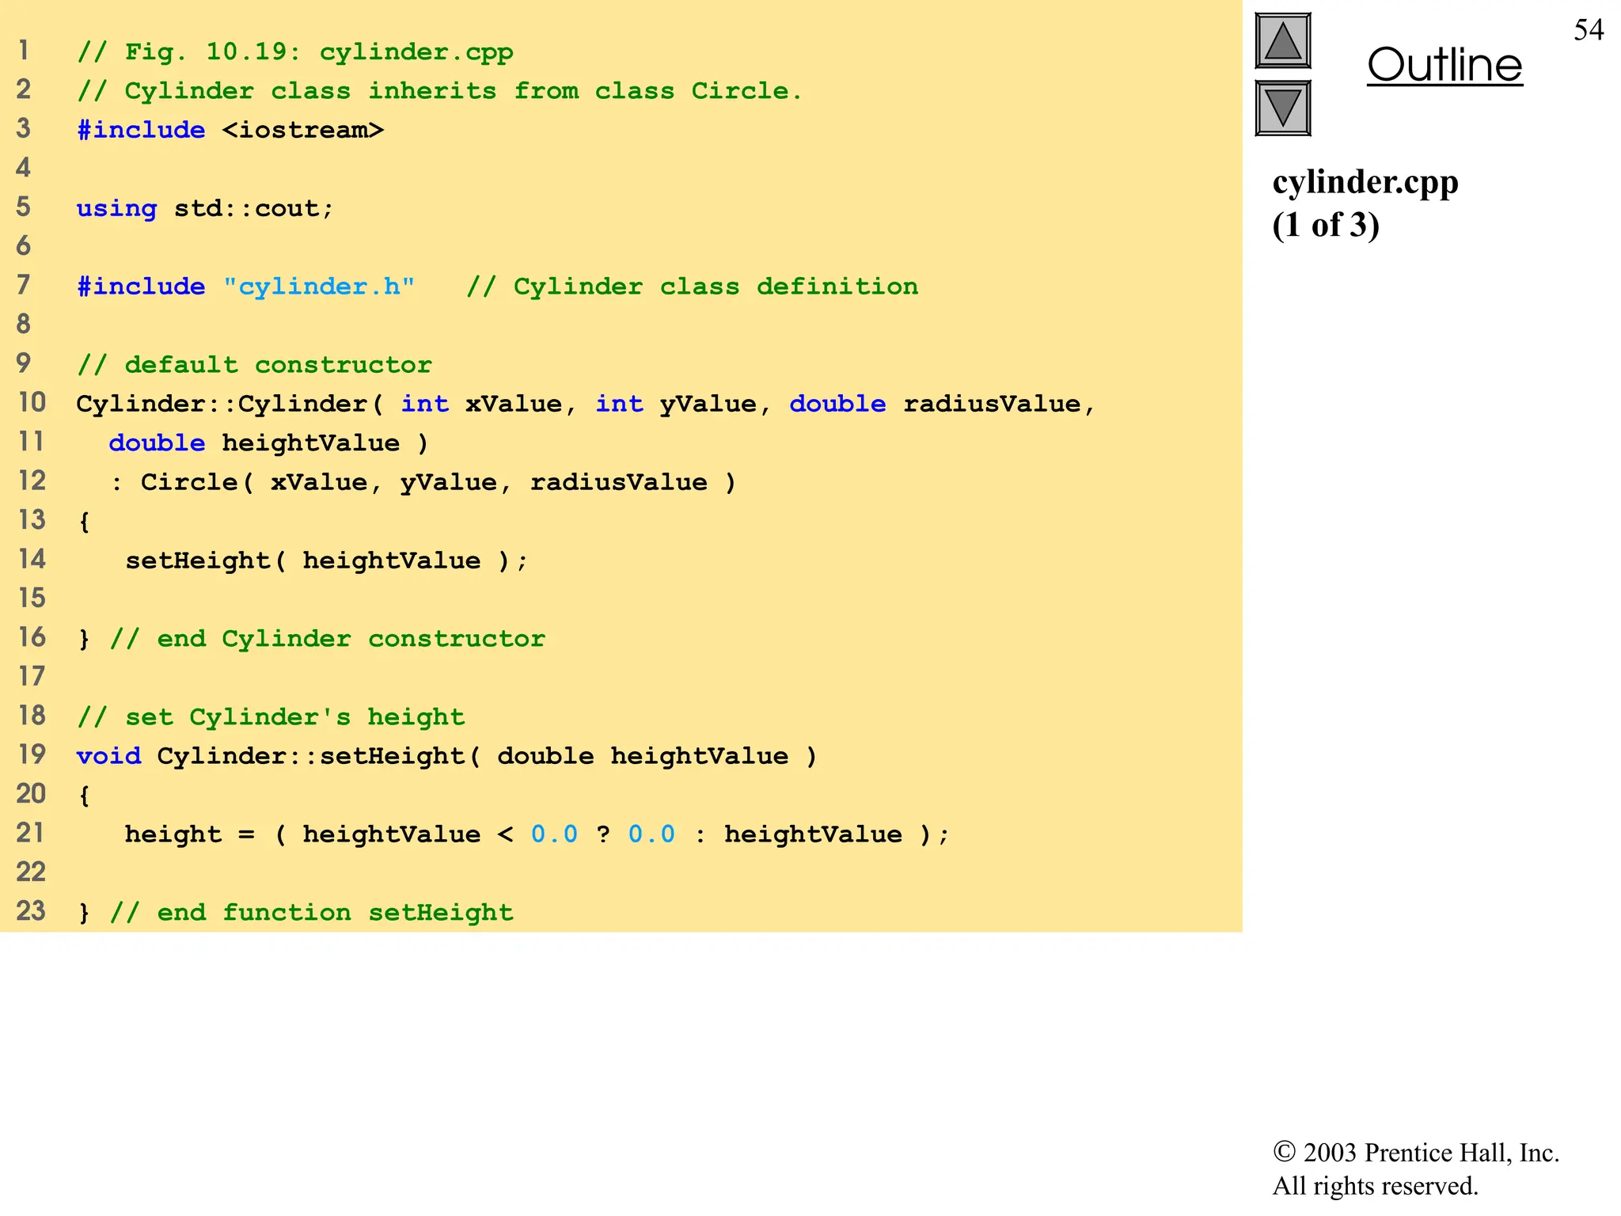Click line number 23
This screenshot has height=1216, width=1621.
31,910
